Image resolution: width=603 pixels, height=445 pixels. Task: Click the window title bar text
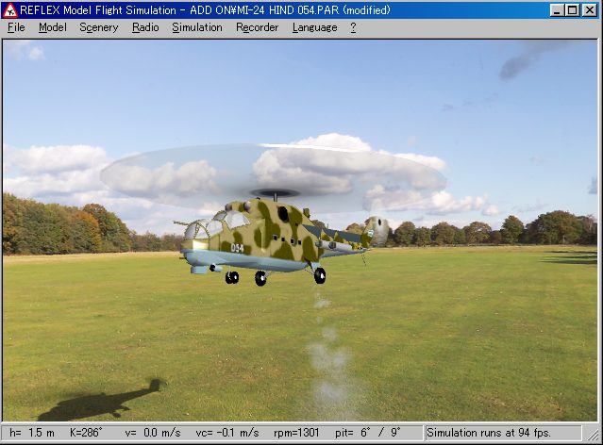[205, 10]
